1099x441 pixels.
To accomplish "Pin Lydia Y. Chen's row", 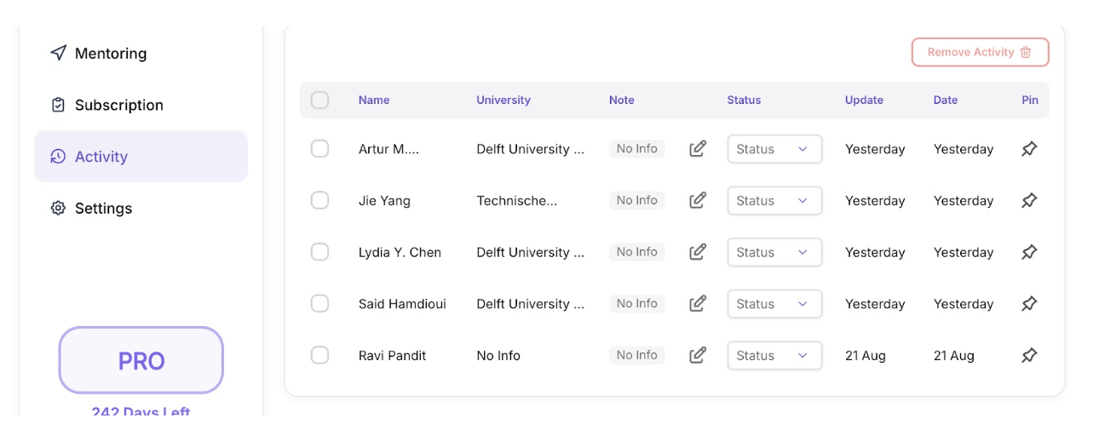I will pyautogui.click(x=1029, y=252).
